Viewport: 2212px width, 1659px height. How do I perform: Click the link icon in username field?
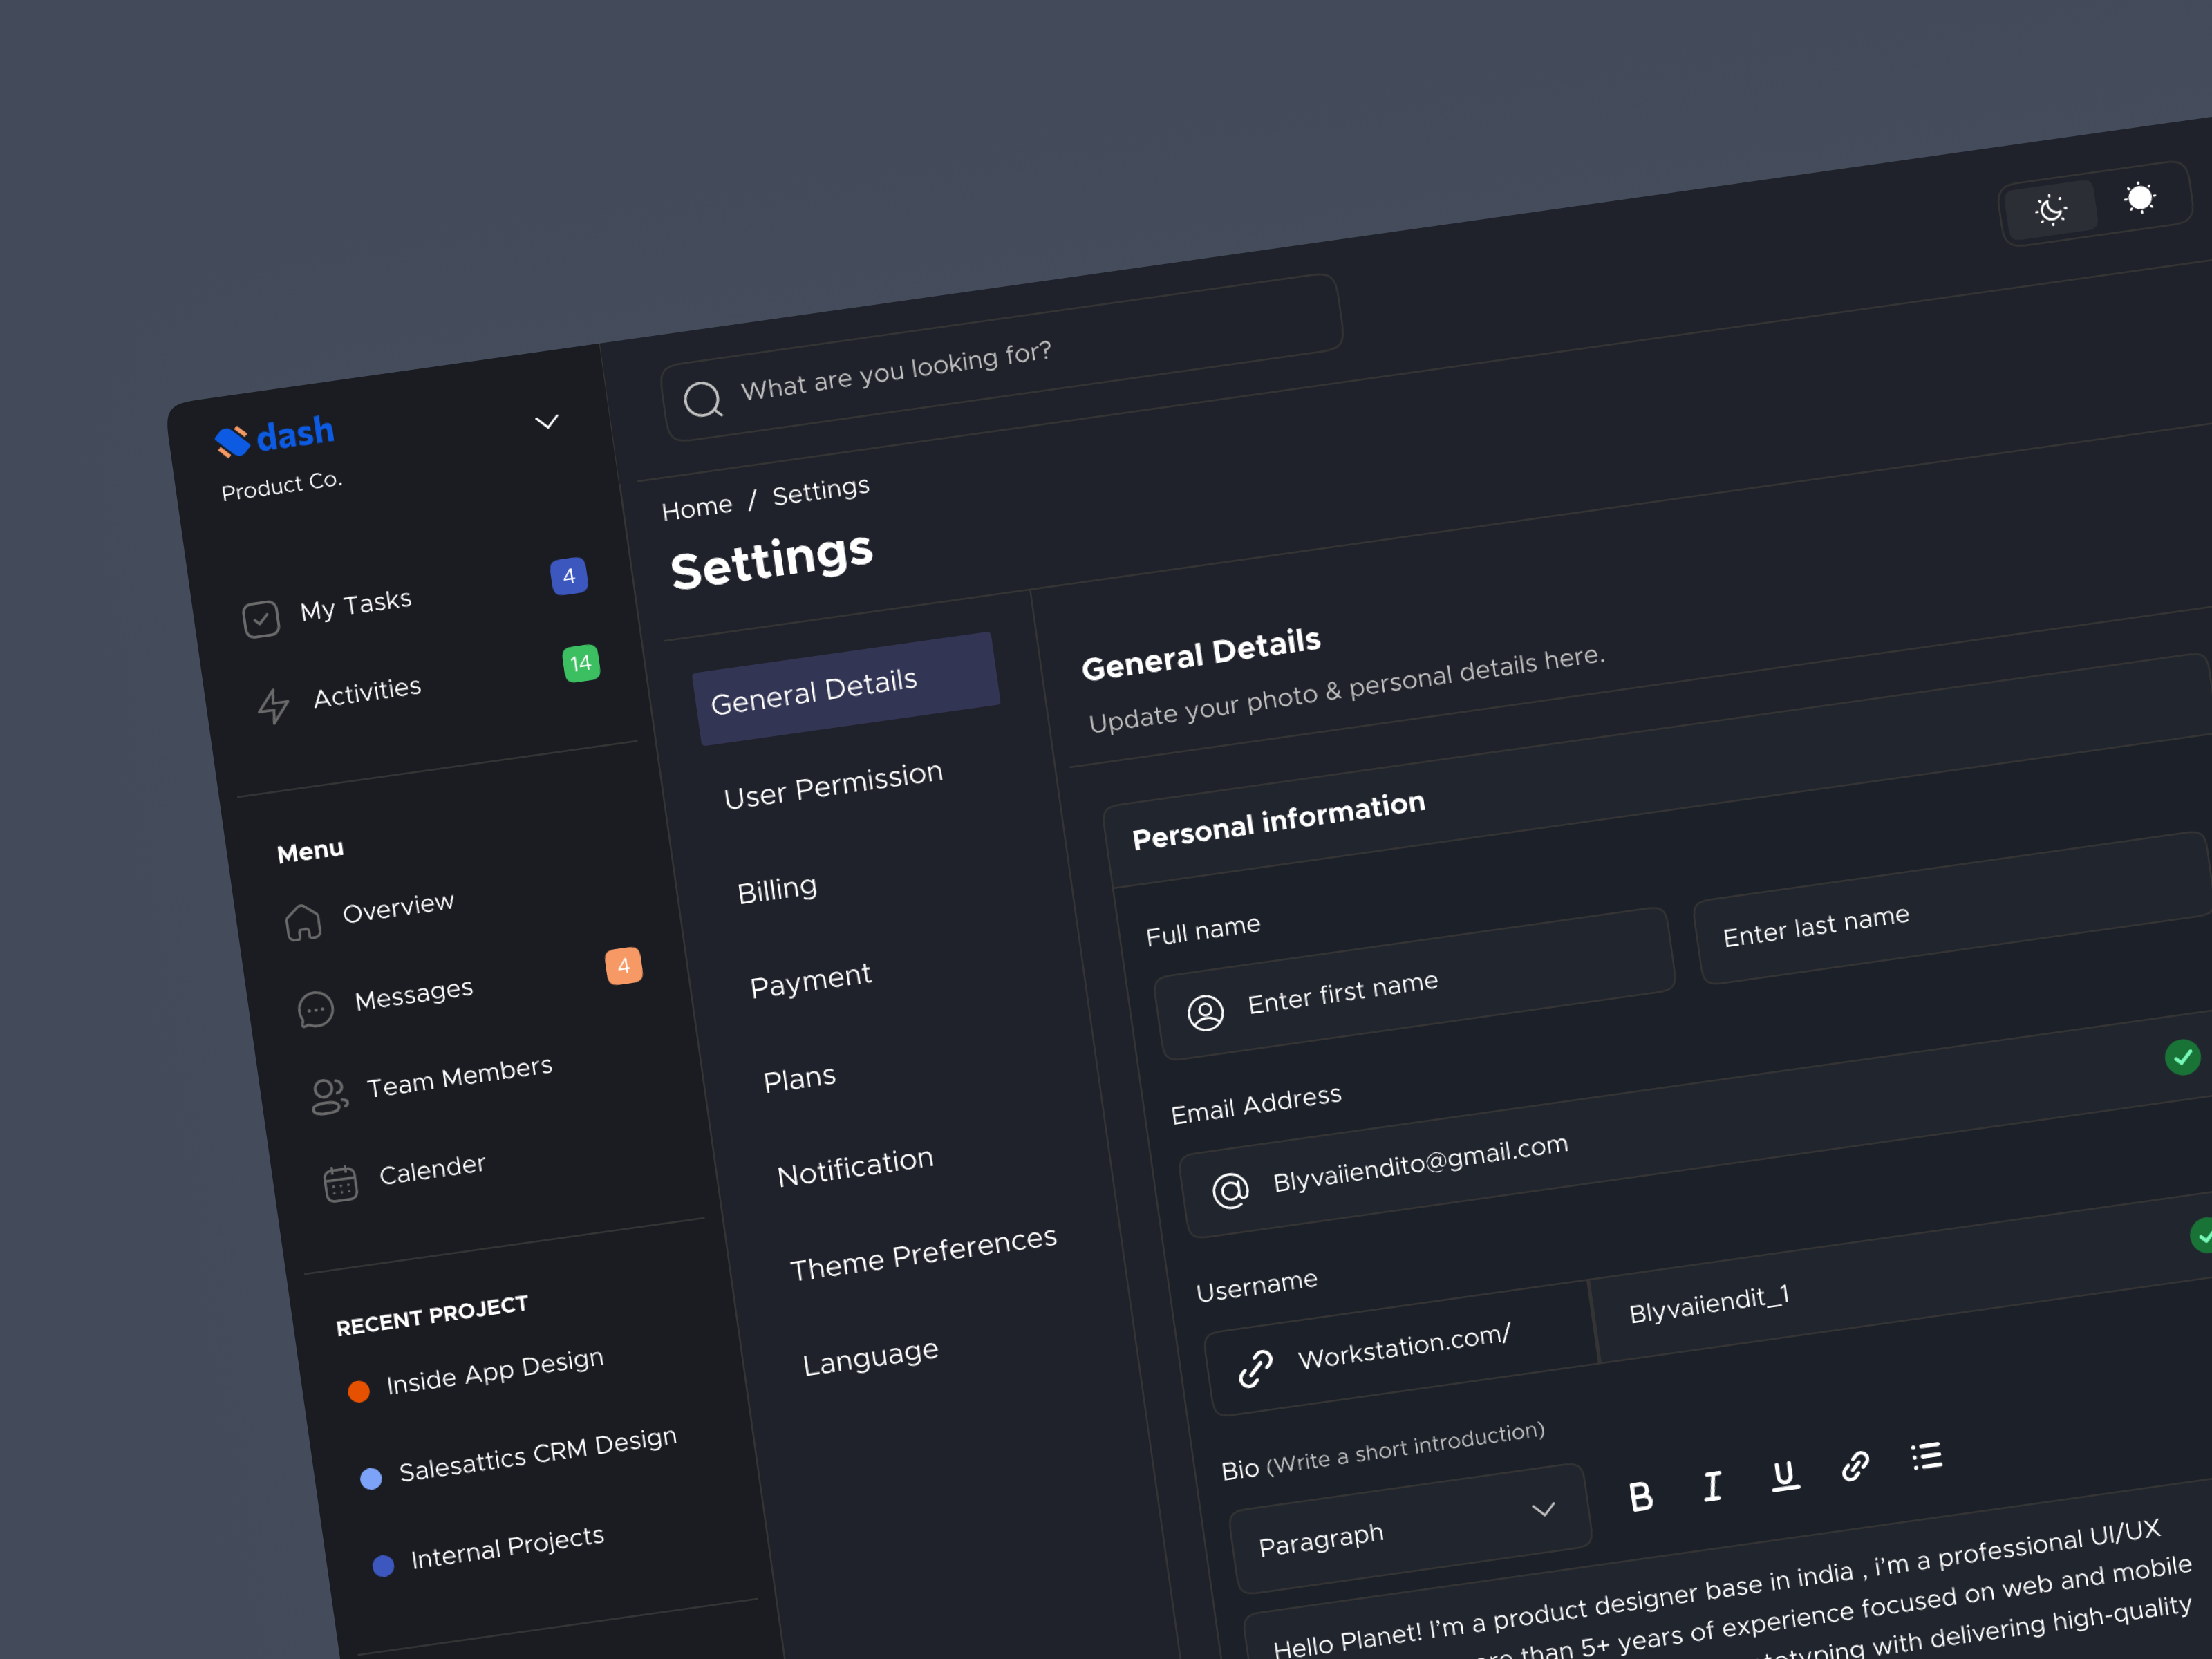(1255, 1368)
